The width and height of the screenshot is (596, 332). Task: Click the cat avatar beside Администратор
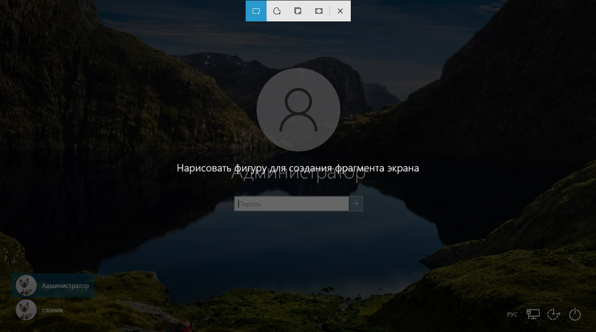pos(26,286)
